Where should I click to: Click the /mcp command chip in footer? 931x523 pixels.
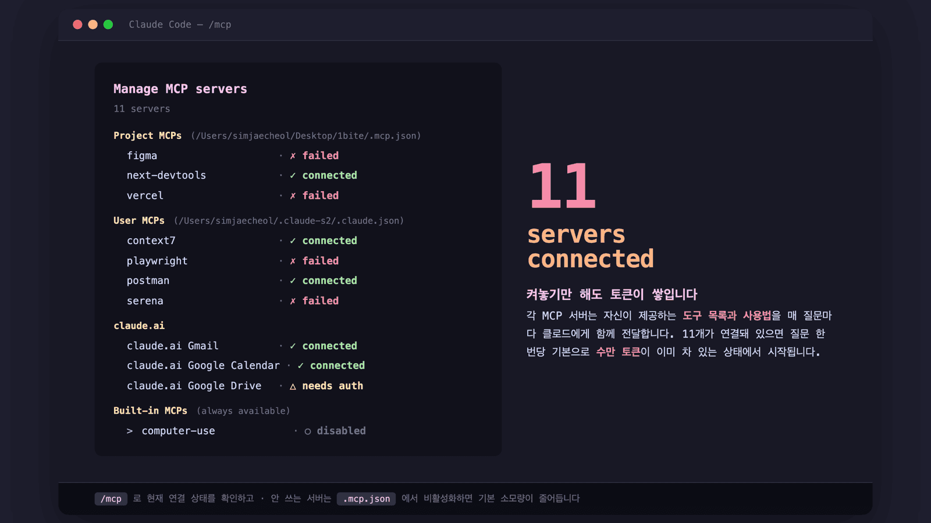pyautogui.click(x=111, y=499)
